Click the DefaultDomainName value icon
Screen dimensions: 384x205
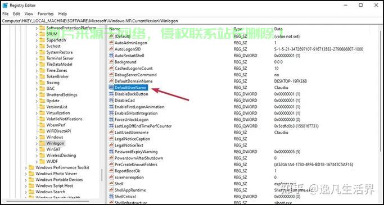click(x=111, y=81)
